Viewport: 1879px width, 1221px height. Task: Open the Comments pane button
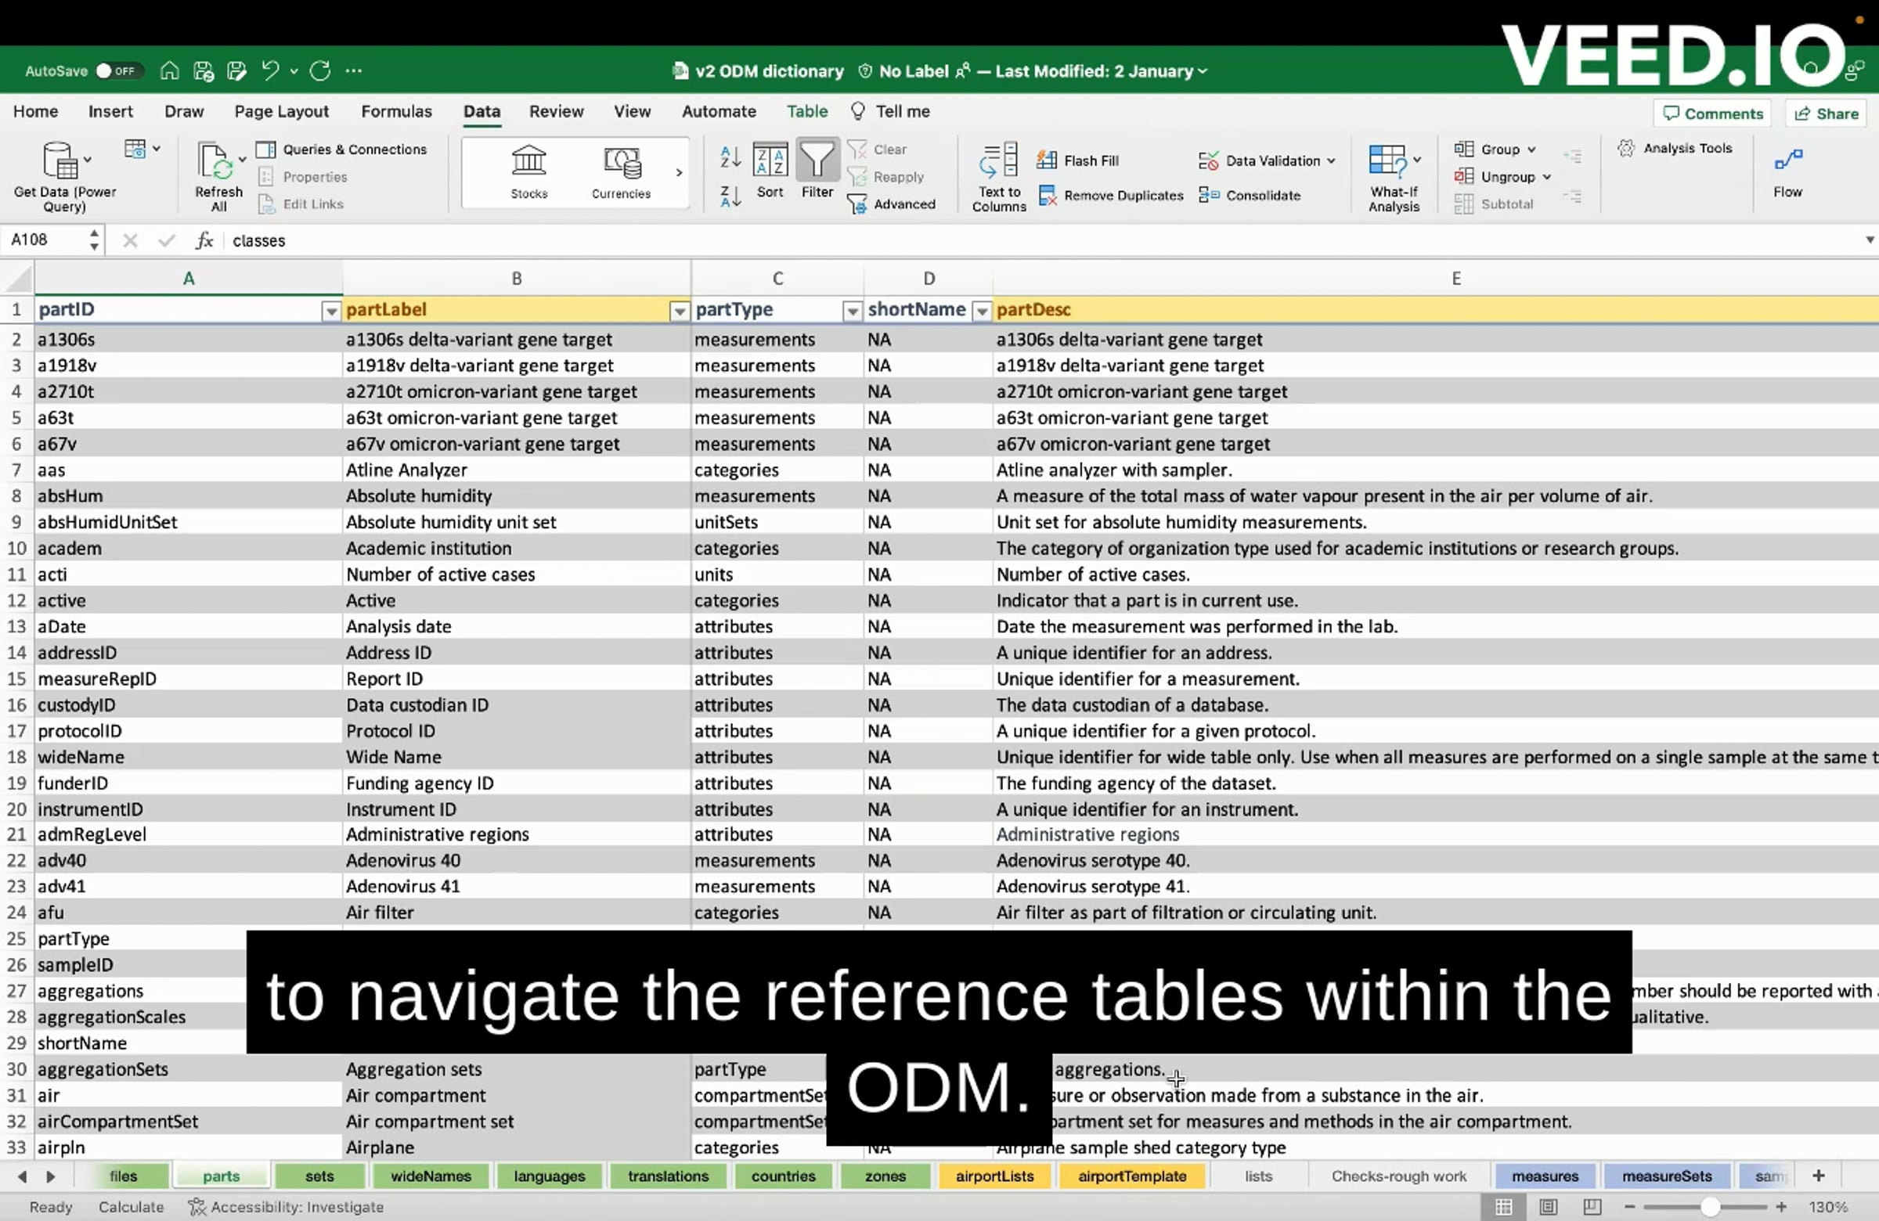pos(1712,113)
